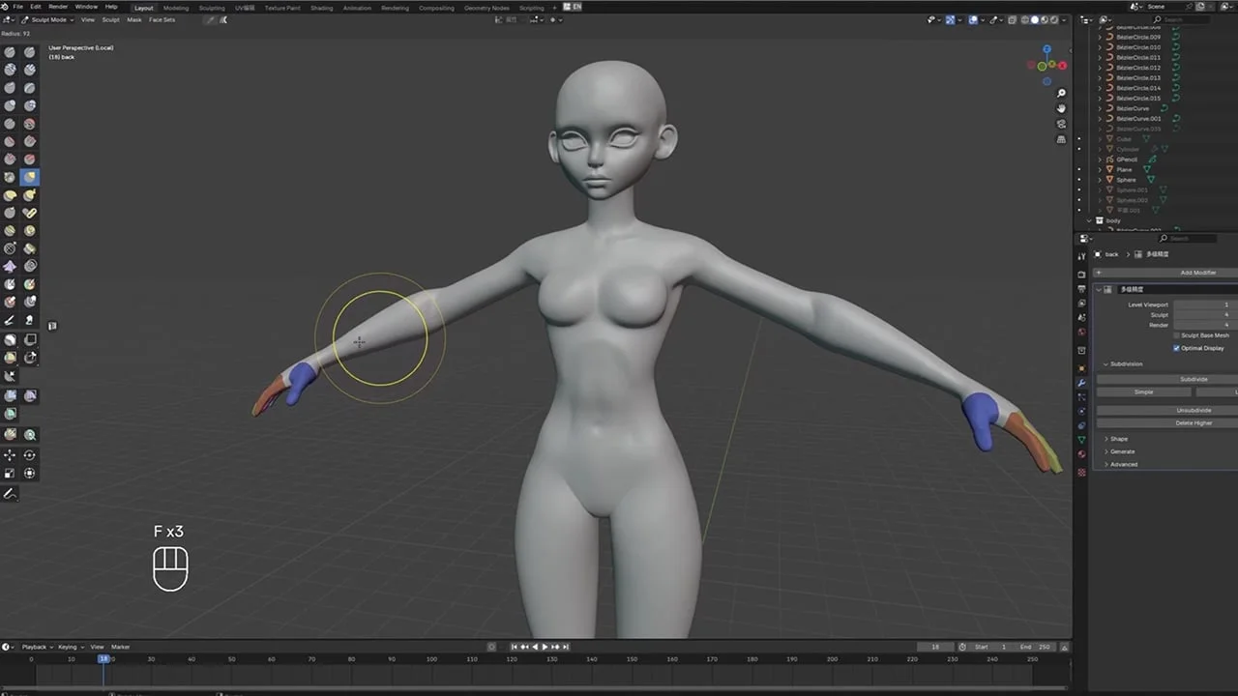Switch to the Shading workspace tab
The width and height of the screenshot is (1238, 696).
click(322, 8)
